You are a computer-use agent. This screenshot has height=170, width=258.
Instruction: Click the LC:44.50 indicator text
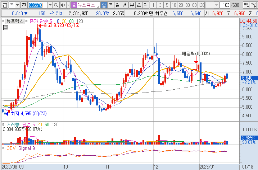(x=248, y=21)
